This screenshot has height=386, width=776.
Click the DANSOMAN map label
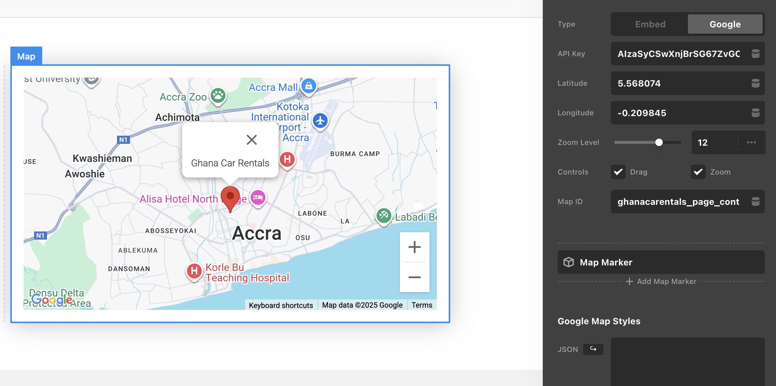(129, 269)
